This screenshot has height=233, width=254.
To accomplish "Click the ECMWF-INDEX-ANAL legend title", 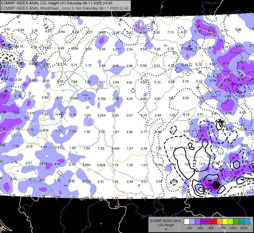I will tap(166, 221).
